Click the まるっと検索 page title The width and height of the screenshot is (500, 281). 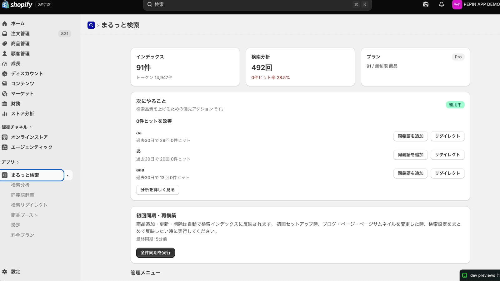(120, 25)
